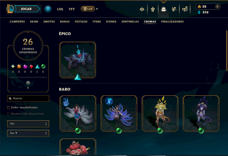Open the Clash lotus icon

[142, 9]
